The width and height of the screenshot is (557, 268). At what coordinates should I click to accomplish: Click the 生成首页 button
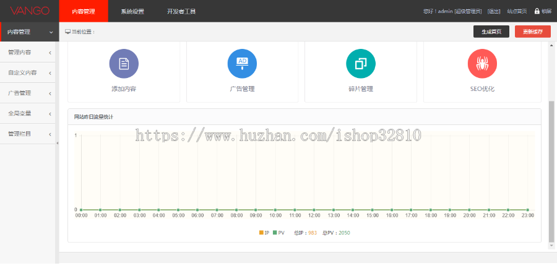(491, 32)
